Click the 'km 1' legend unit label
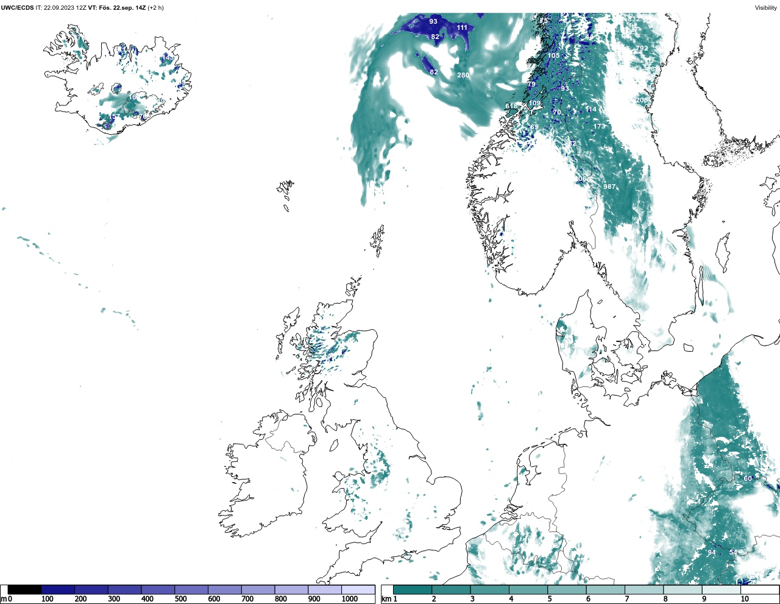This screenshot has height=604, width=780. [x=389, y=599]
